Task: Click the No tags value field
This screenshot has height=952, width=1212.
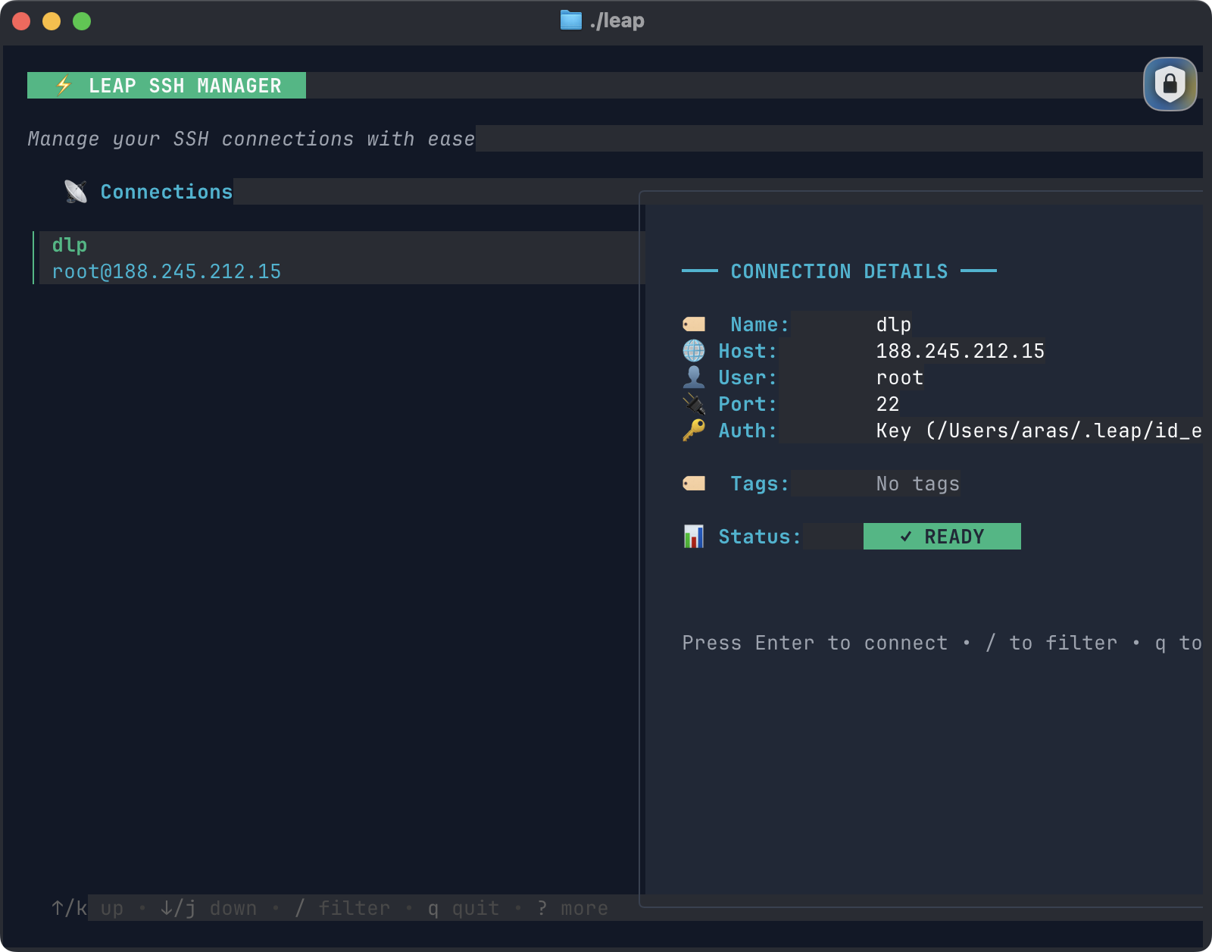Action: [x=917, y=483]
